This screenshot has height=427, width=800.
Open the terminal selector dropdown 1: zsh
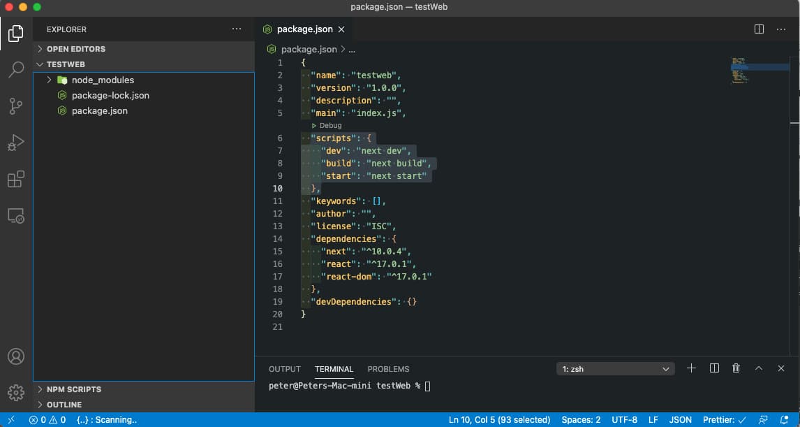click(x=615, y=369)
